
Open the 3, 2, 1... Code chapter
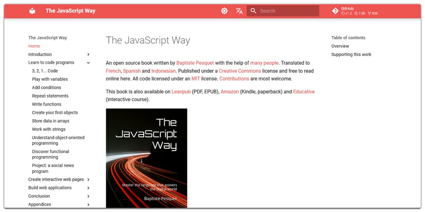[x=45, y=71]
